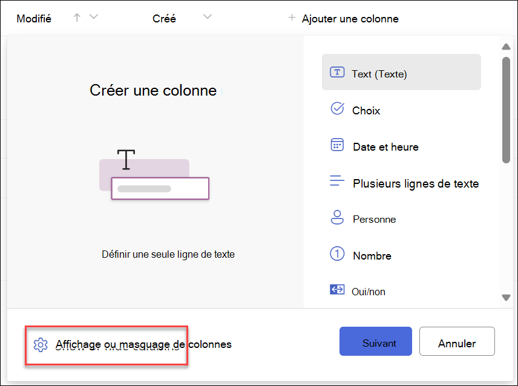Click the Créé column header
Image resolution: width=518 pixels, height=386 pixels.
click(164, 19)
